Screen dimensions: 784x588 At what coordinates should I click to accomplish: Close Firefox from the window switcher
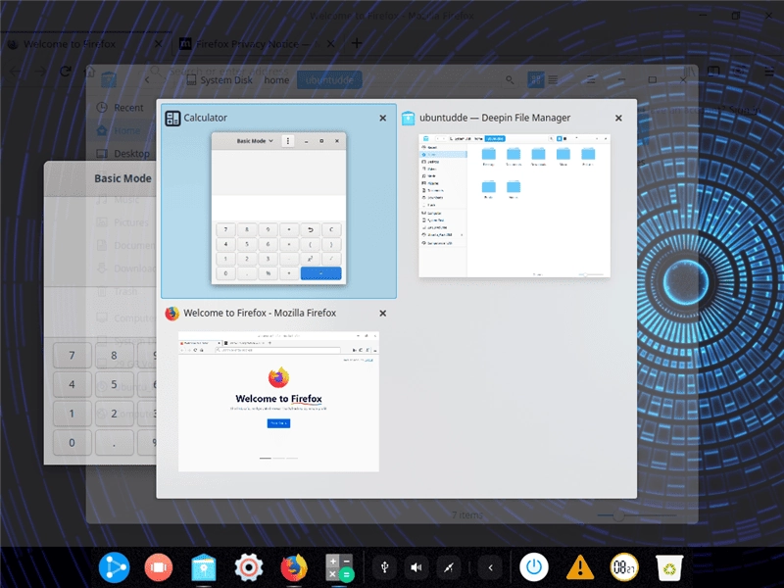click(x=382, y=313)
